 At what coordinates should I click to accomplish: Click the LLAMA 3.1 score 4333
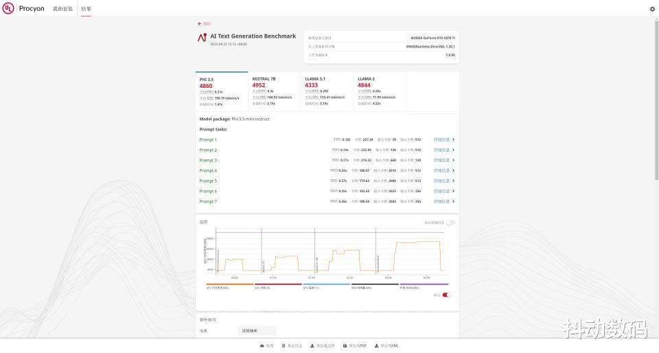(x=312, y=85)
